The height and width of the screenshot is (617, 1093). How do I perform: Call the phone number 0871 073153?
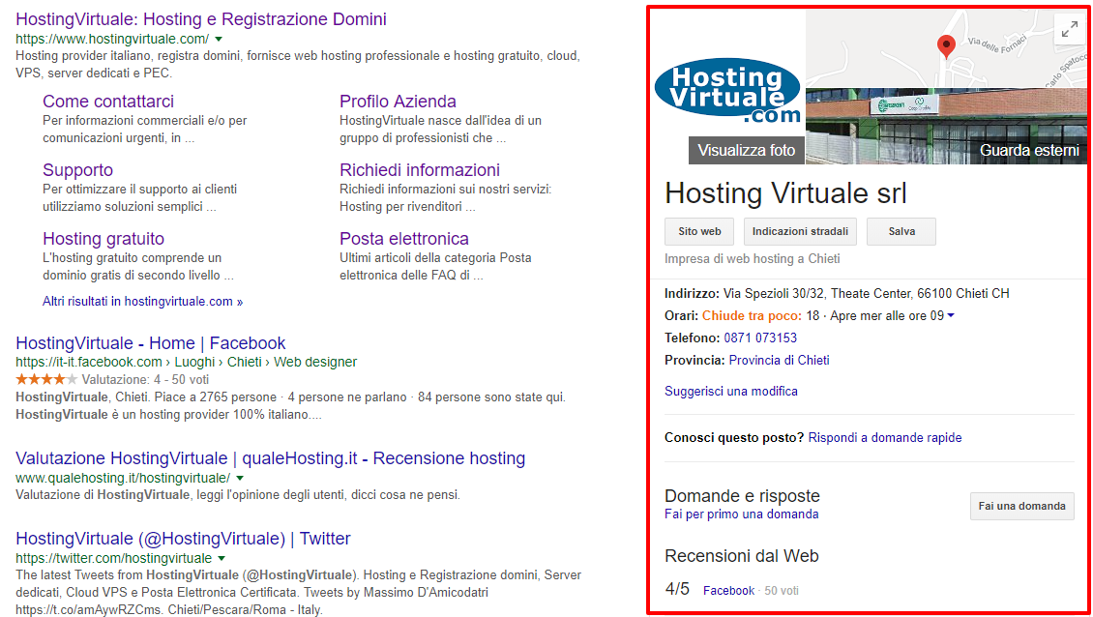click(x=760, y=338)
